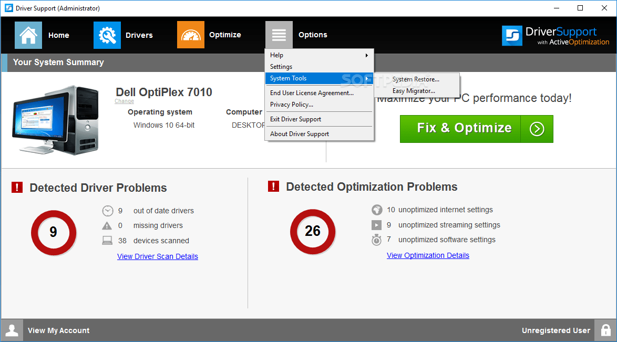Image resolution: width=617 pixels, height=342 pixels.
Task: Expand the Help submenu arrow
Action: coord(367,56)
